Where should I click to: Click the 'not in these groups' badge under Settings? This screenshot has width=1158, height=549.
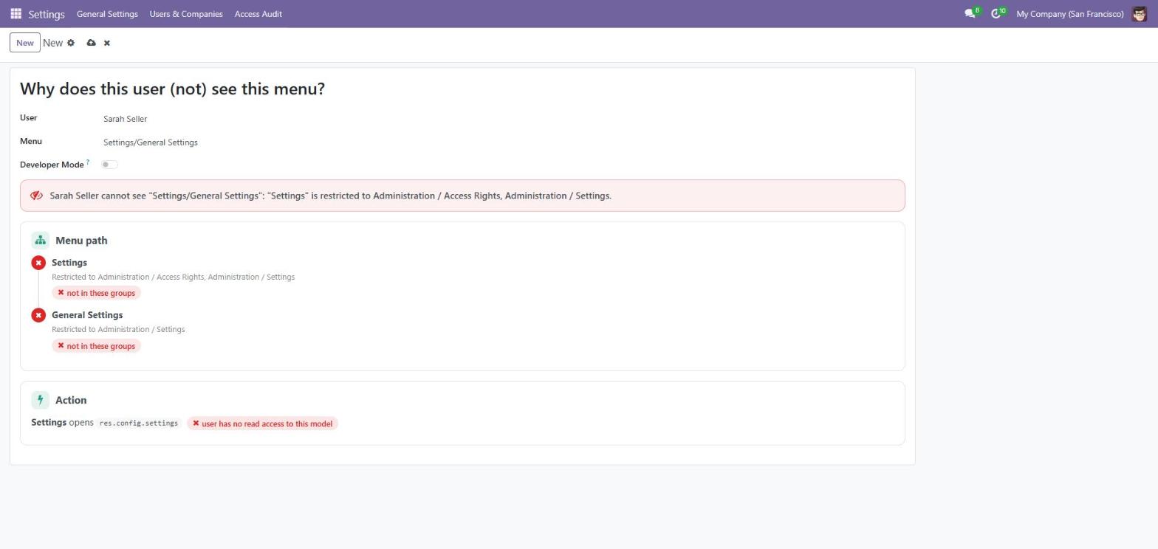coord(96,293)
